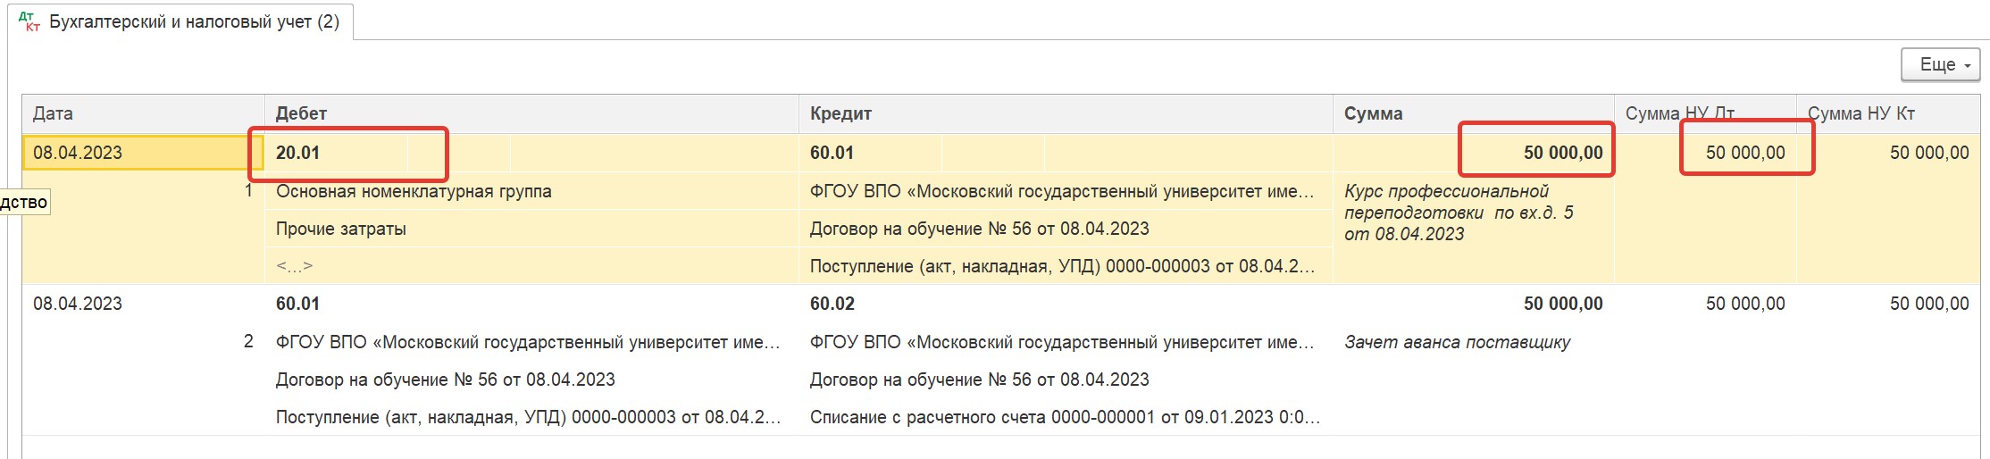Click the Зачет аванса поставщику description

tap(1457, 342)
